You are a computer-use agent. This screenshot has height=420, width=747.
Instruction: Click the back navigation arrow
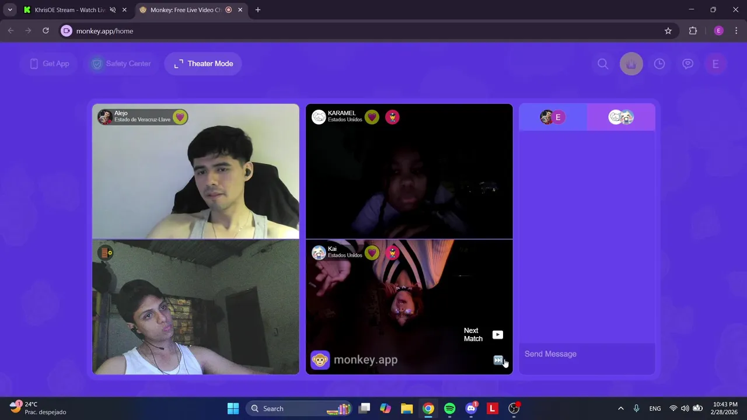coord(11,31)
